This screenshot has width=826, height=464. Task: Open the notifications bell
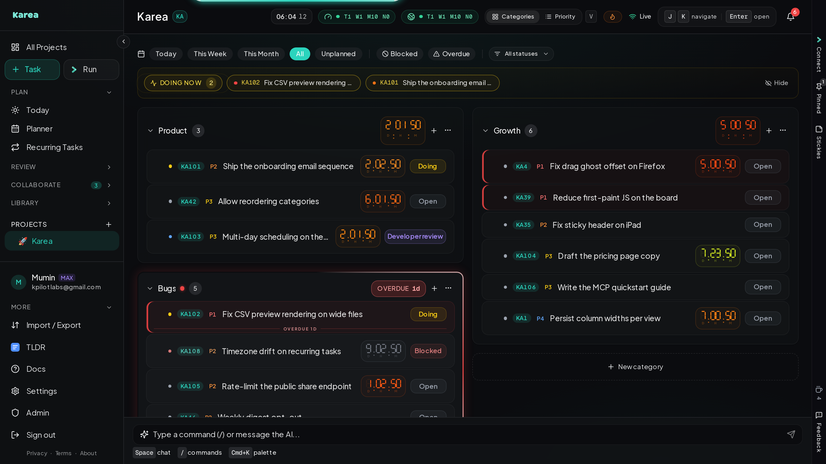tap(790, 17)
